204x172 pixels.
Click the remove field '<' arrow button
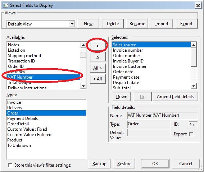coord(98,57)
